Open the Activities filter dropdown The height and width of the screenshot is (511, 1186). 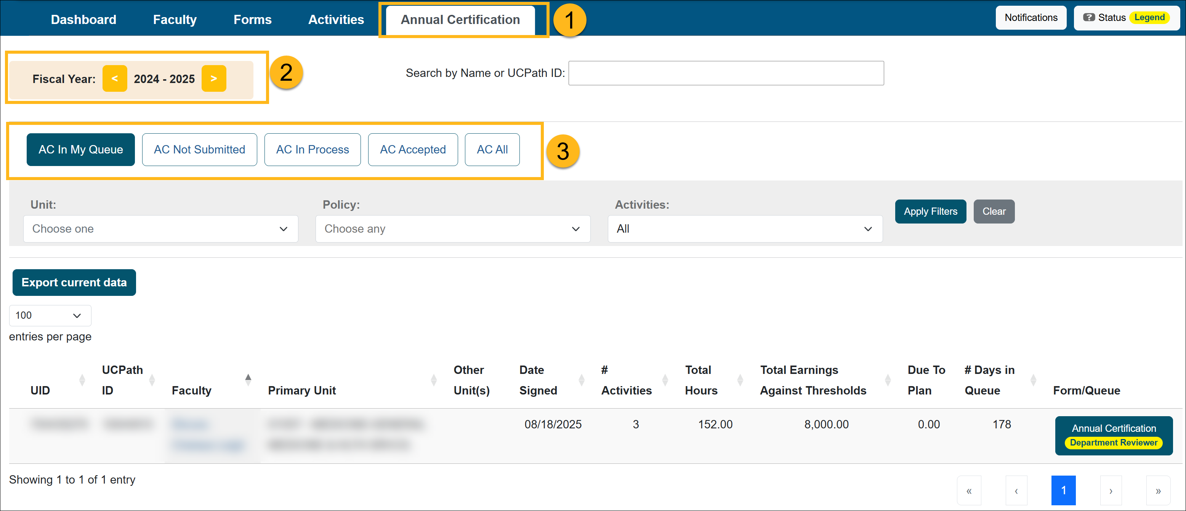click(744, 228)
